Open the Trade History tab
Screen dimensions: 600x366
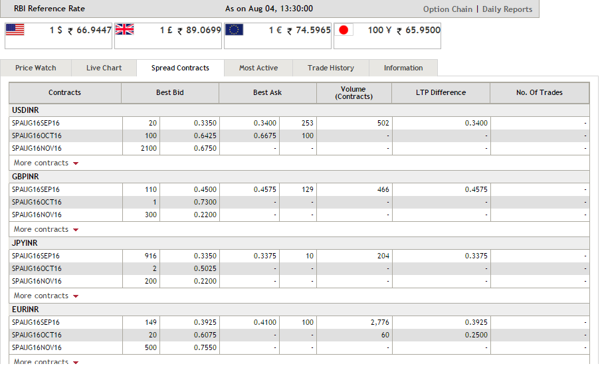tap(331, 68)
